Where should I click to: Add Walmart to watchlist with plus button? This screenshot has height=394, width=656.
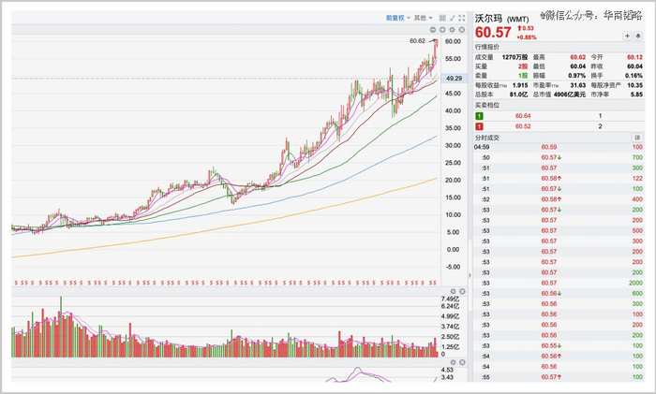point(627,36)
